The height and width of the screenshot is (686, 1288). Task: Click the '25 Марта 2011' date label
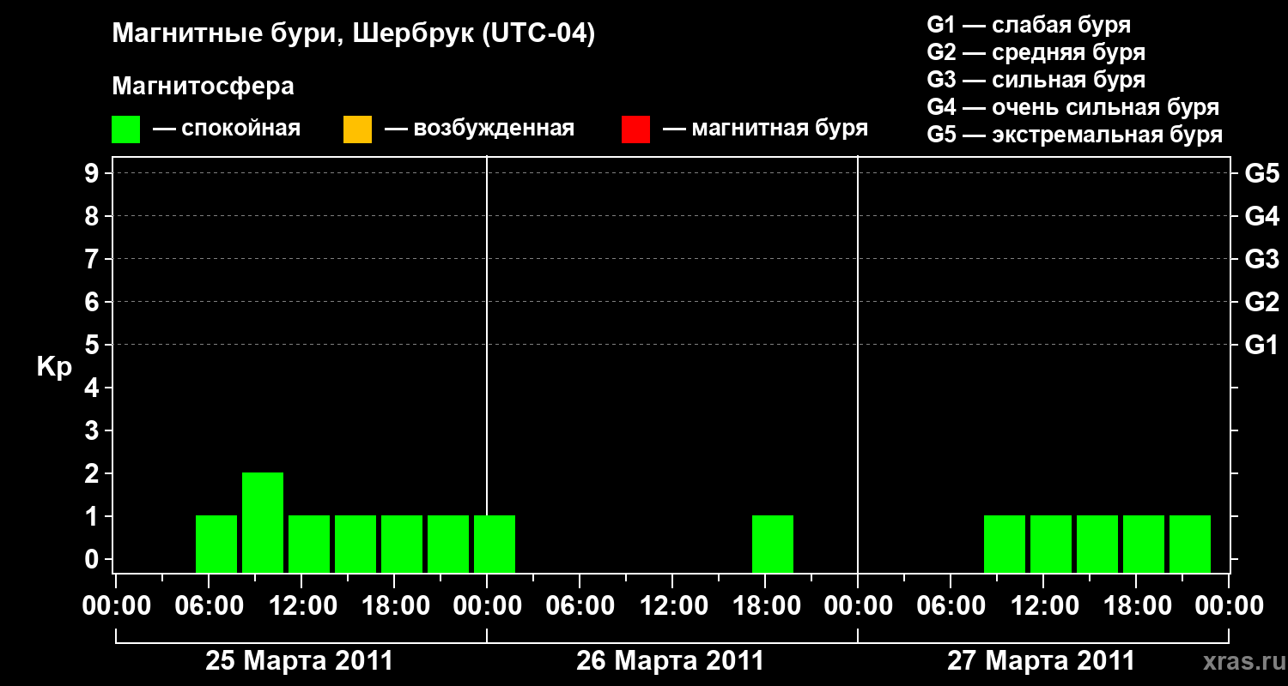coord(299,661)
